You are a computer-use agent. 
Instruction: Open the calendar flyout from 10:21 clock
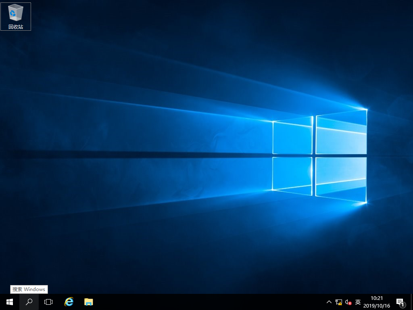pos(376,298)
